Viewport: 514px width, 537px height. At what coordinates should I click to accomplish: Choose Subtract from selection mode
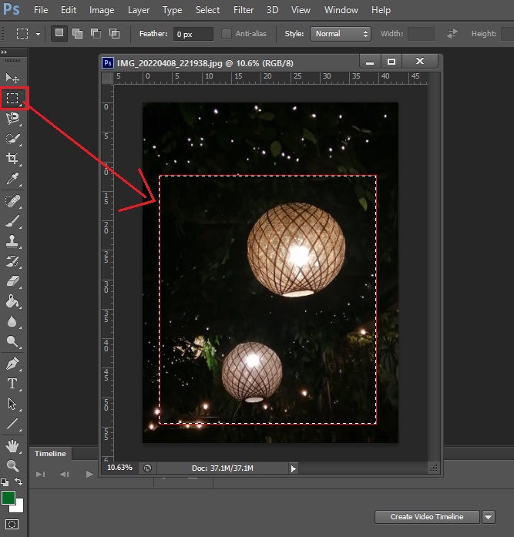96,34
